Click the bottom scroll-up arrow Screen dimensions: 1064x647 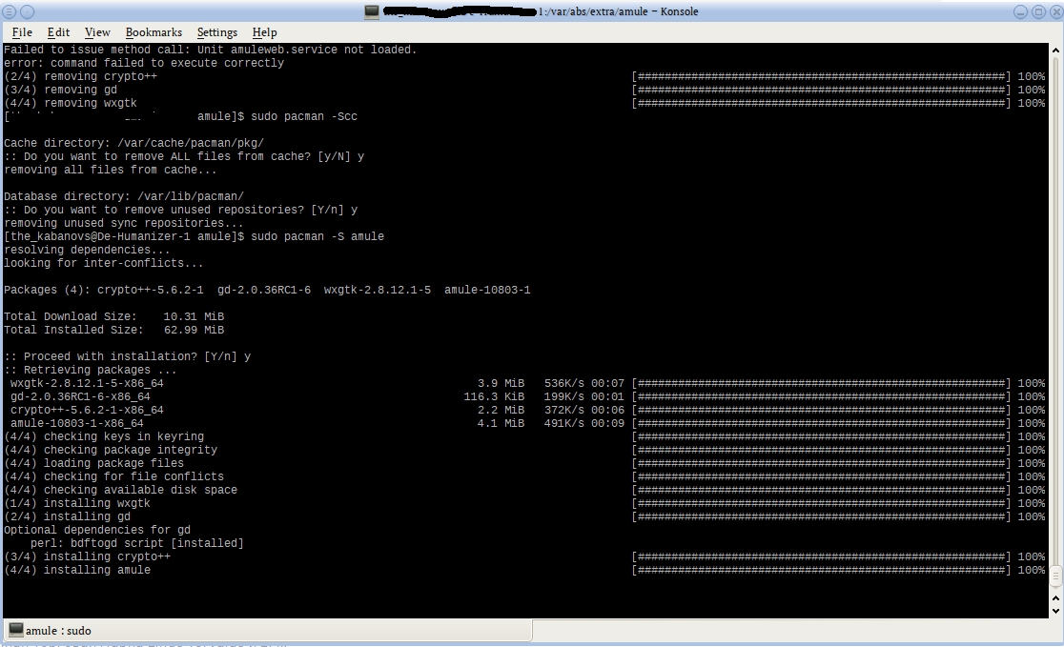coord(1055,597)
